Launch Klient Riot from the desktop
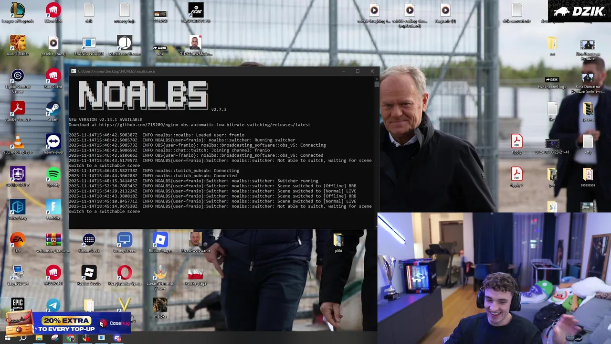 click(53, 13)
